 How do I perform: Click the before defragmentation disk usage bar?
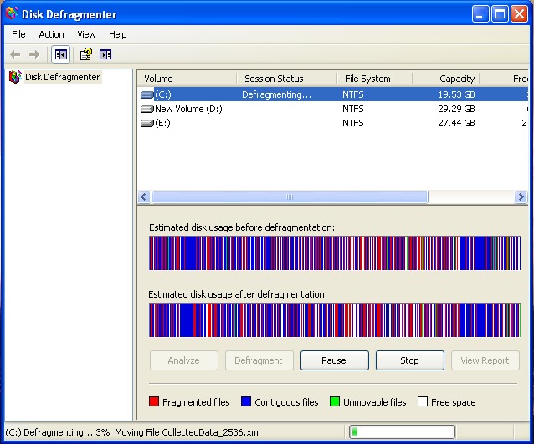pyautogui.click(x=335, y=253)
